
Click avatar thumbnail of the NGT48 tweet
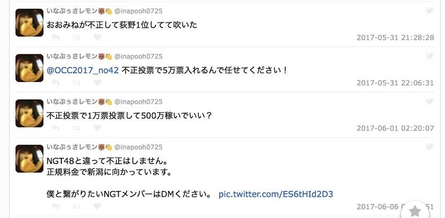point(29,159)
